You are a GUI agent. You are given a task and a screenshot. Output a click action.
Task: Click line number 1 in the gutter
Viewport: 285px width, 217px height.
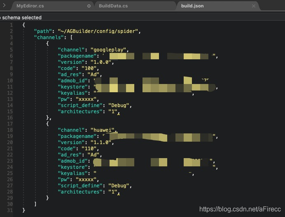tap(11, 25)
